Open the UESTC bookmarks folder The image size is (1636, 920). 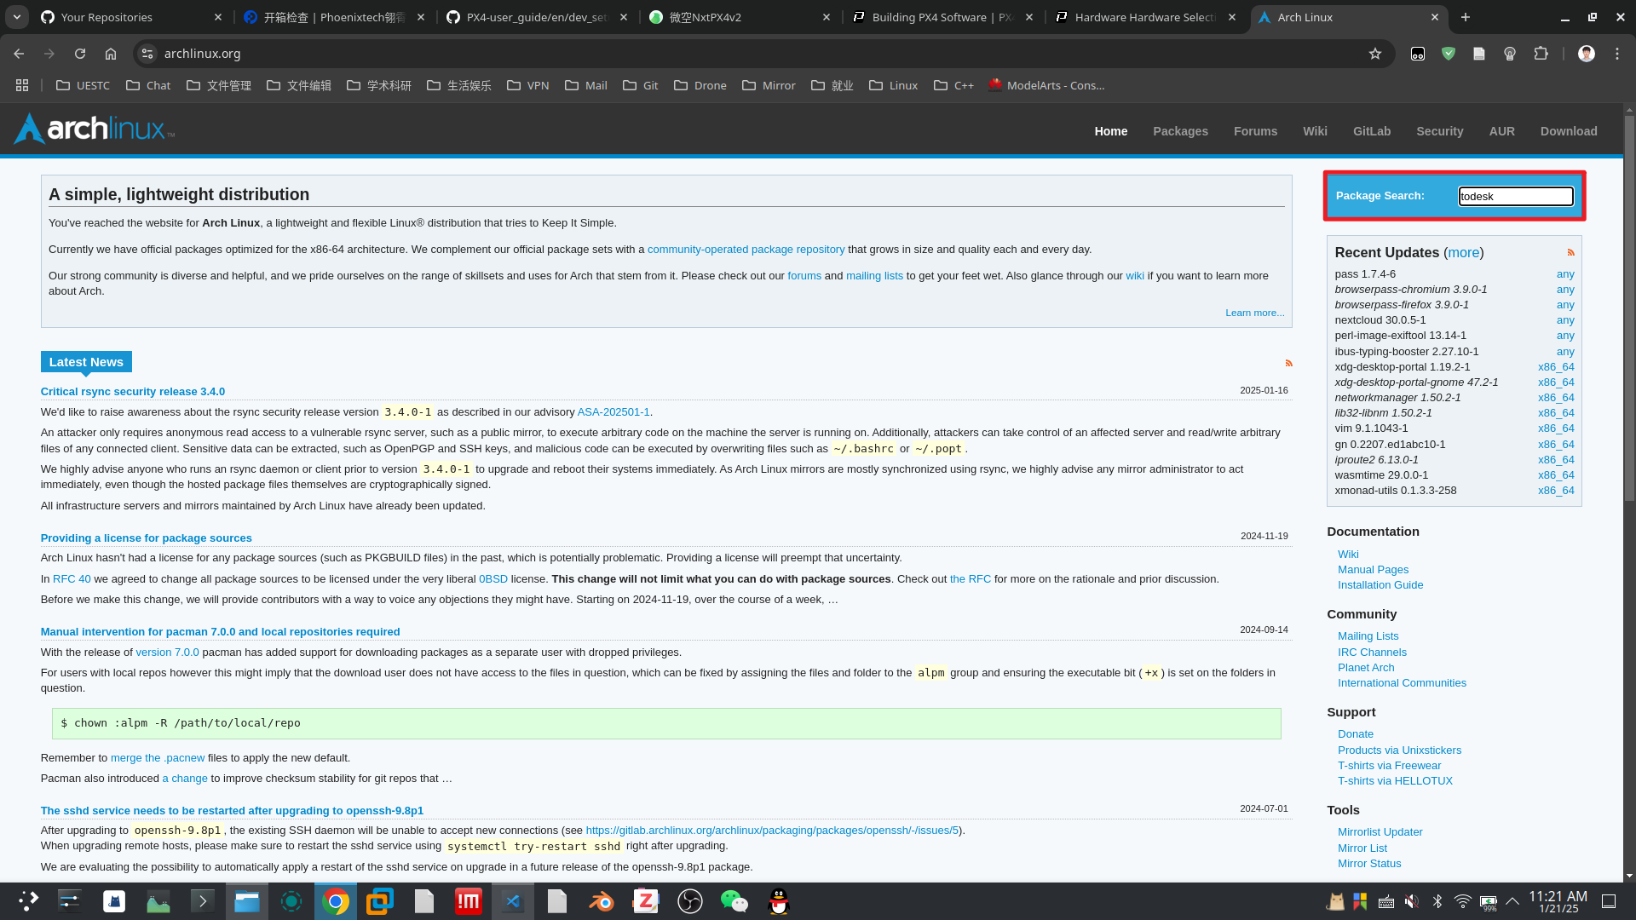[83, 85]
